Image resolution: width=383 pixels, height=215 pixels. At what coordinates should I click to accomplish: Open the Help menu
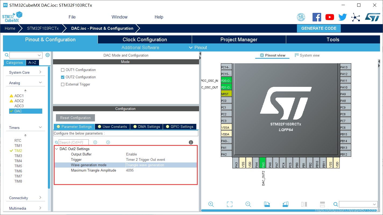point(159,17)
